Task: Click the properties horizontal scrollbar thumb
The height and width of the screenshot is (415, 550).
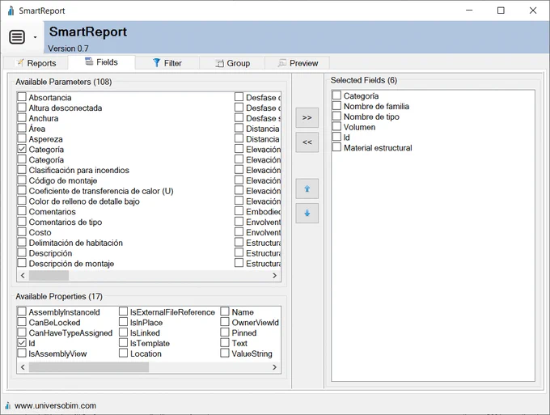Action: coord(89,367)
